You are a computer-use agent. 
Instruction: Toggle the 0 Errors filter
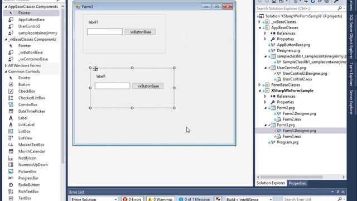click(x=132, y=199)
